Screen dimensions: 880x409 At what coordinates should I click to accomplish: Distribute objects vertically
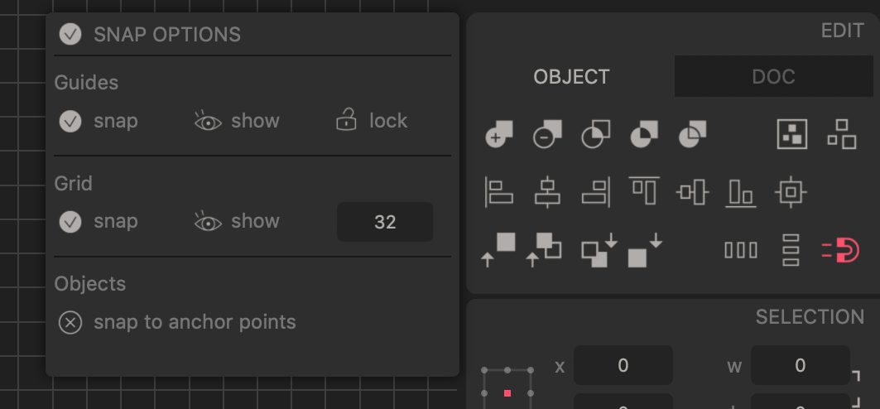pyautogui.click(x=791, y=249)
